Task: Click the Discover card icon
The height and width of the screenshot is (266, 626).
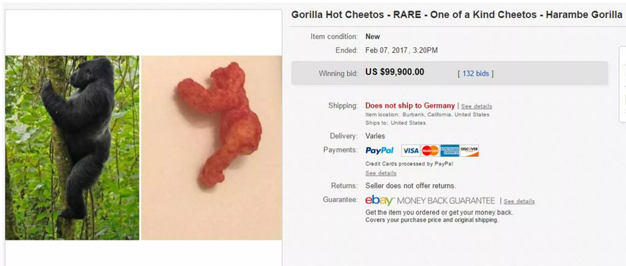Action: [469, 150]
